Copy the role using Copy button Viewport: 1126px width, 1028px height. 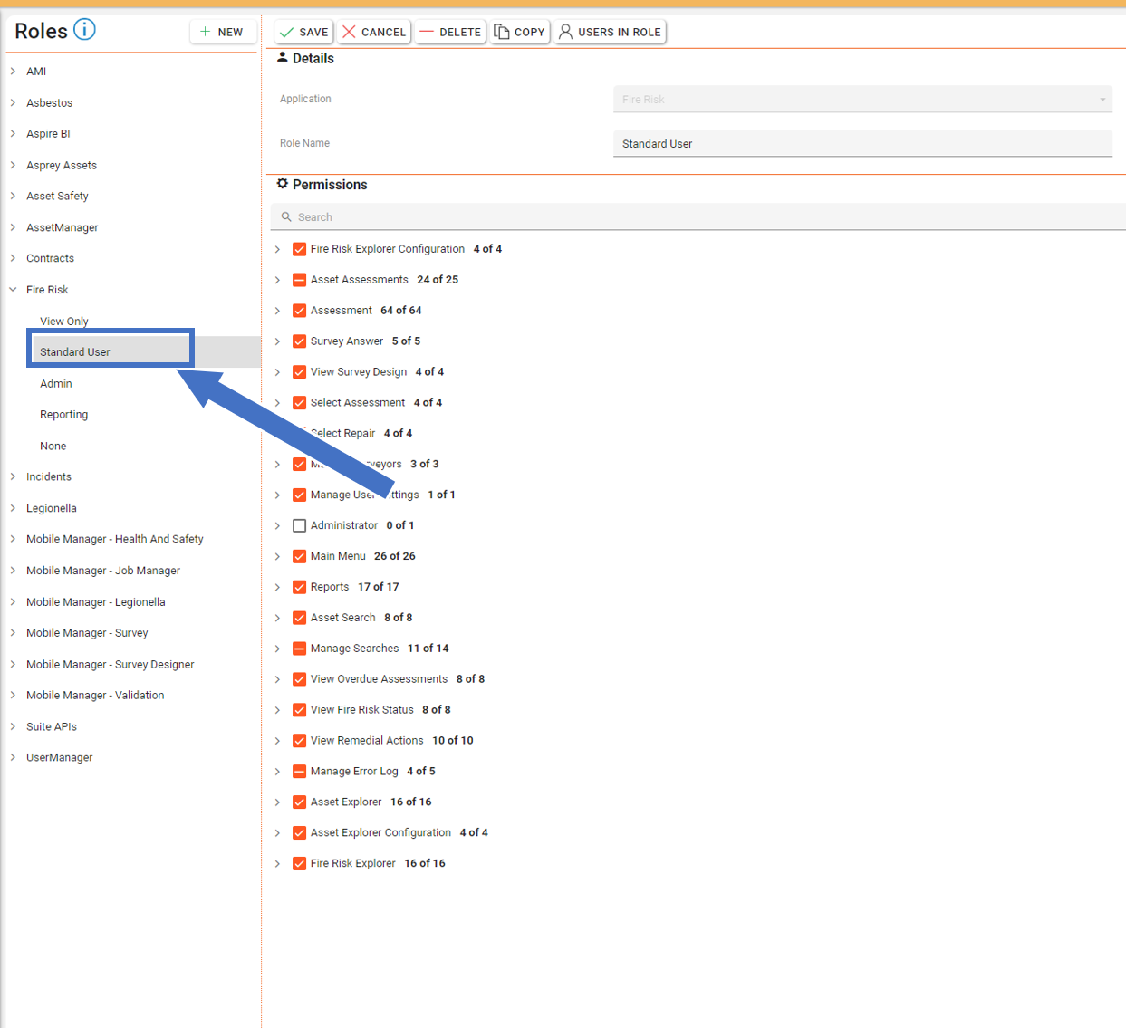(520, 32)
